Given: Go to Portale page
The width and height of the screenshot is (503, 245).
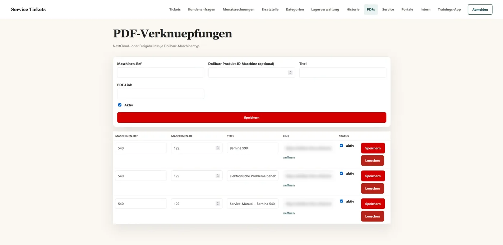Looking at the screenshot, I should (407, 9).
